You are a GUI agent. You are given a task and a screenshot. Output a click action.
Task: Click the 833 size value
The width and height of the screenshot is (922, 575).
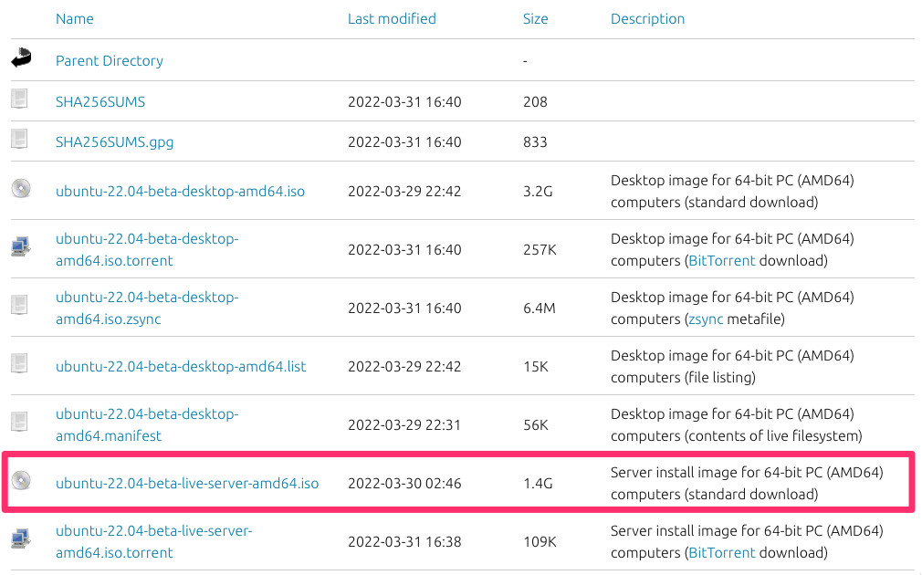(x=535, y=141)
